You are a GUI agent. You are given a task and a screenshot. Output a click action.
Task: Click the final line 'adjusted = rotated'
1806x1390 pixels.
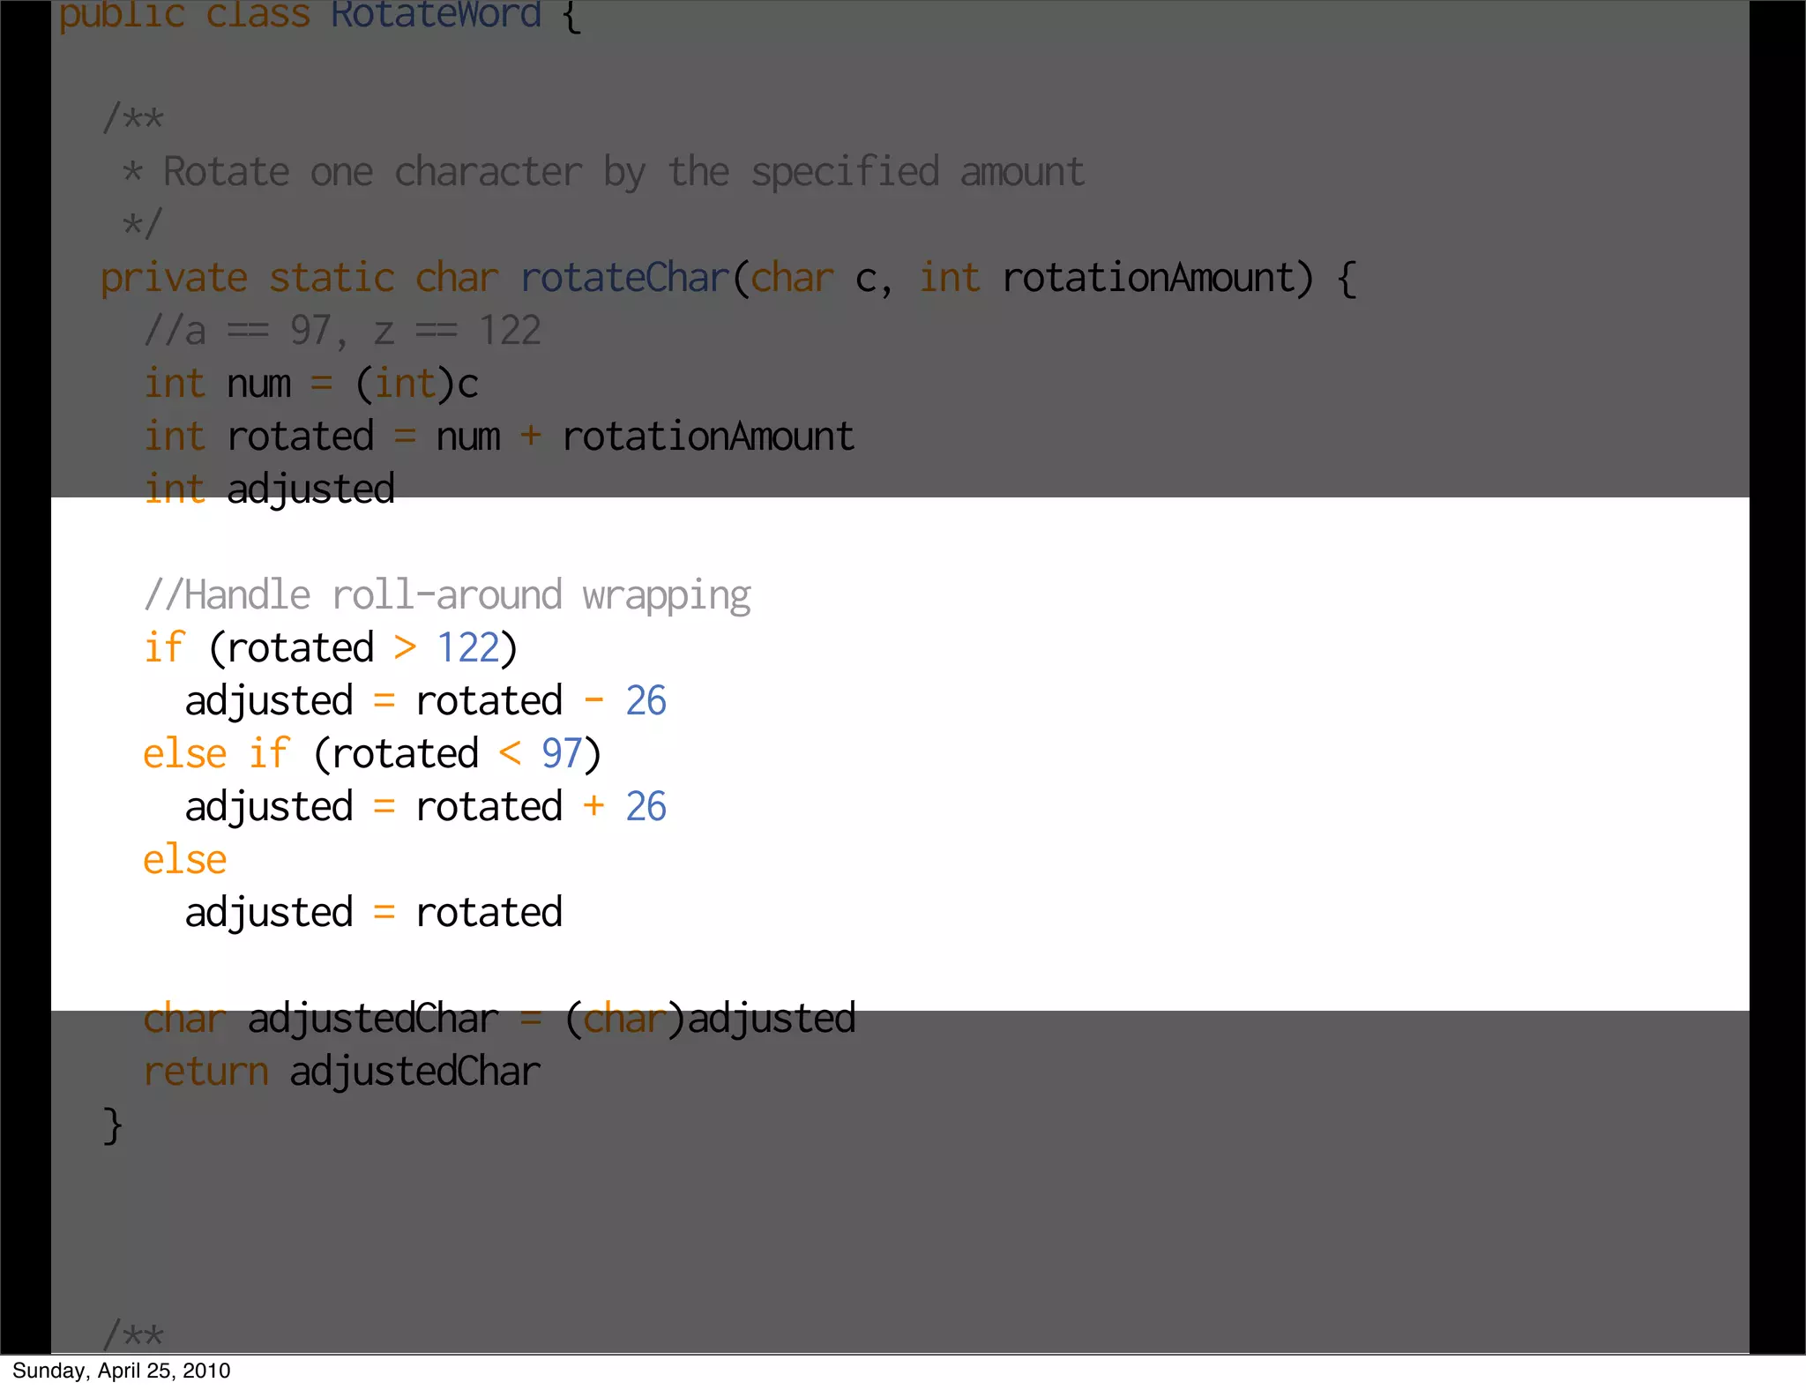(x=374, y=913)
